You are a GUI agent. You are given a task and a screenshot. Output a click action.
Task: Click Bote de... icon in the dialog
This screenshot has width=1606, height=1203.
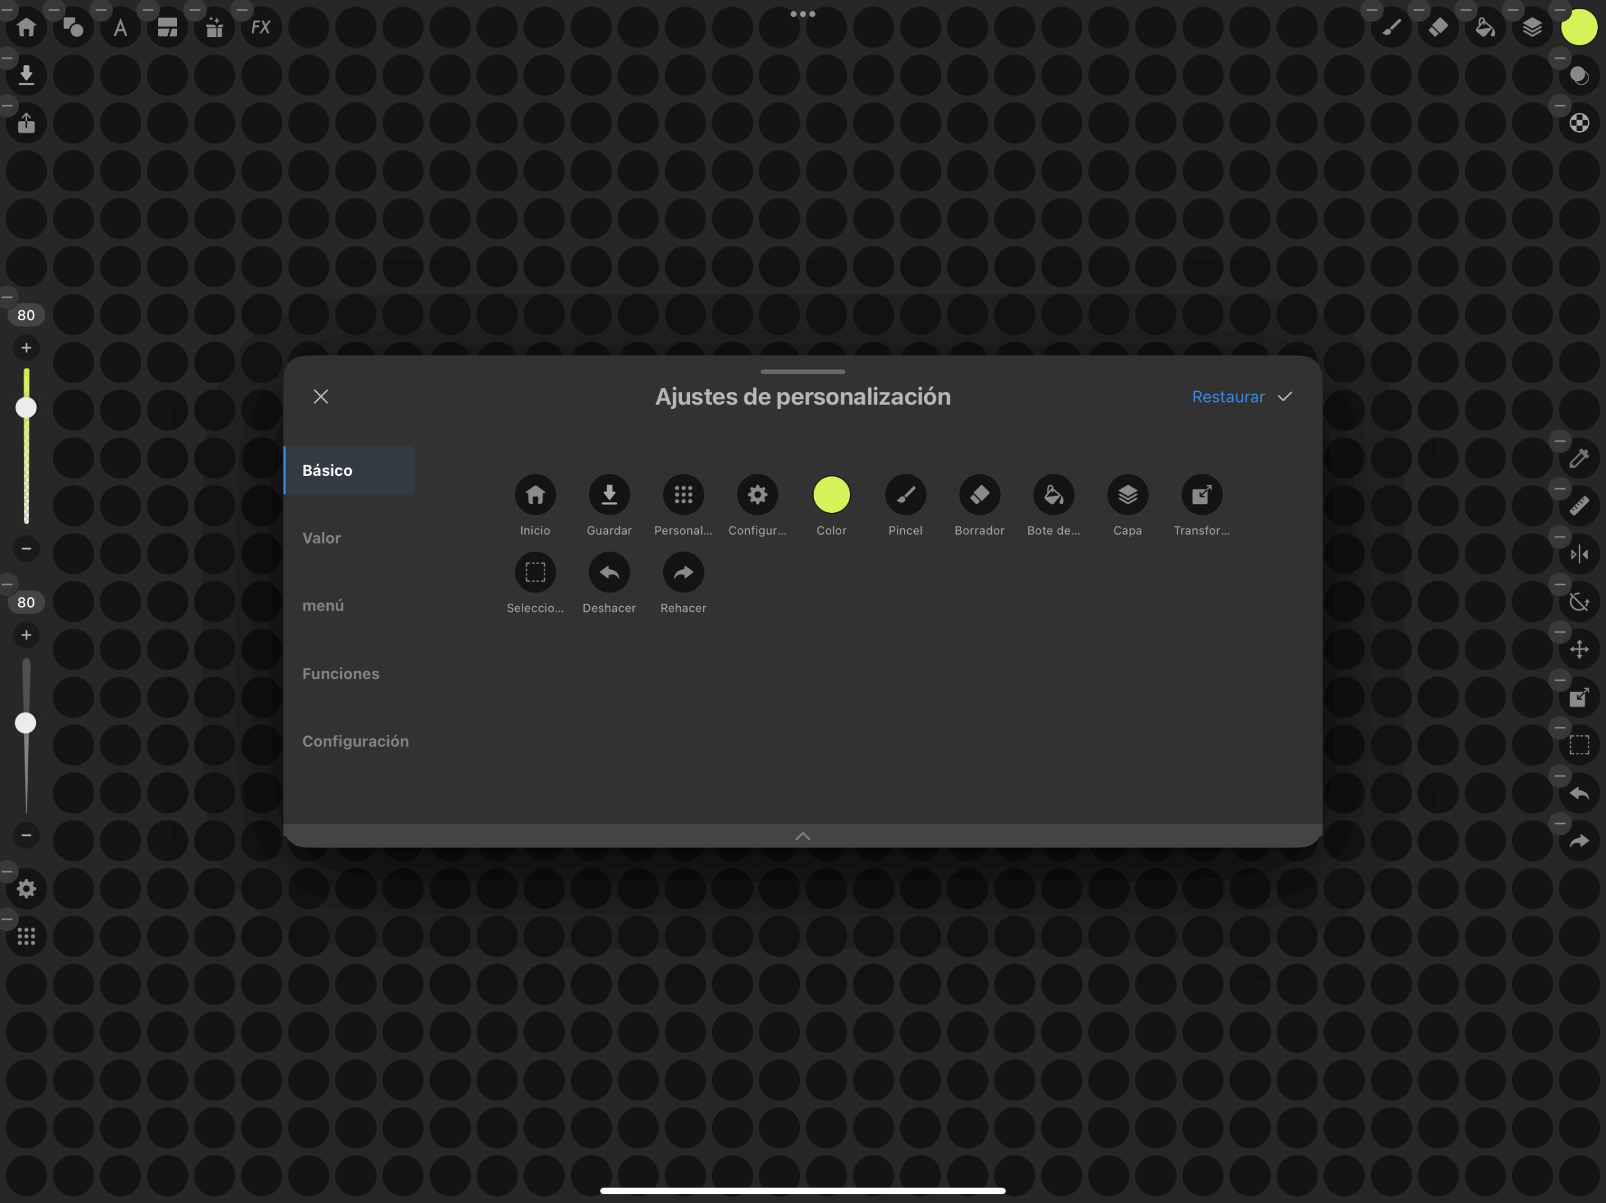coord(1053,495)
